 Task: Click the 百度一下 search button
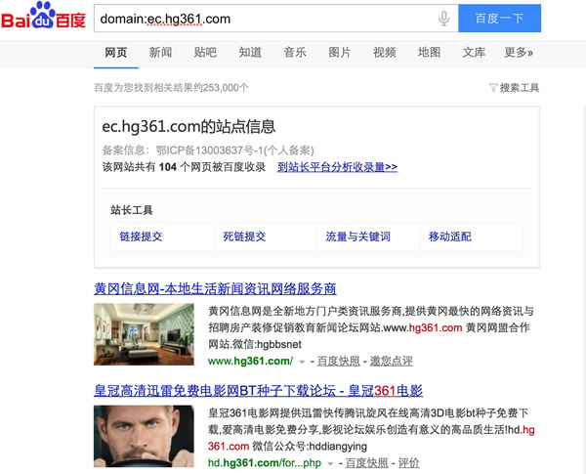pos(499,19)
